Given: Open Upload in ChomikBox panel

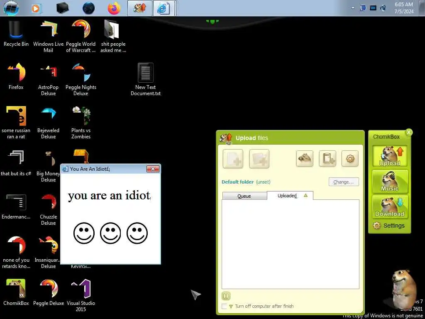Looking at the screenshot, I should pyautogui.click(x=390, y=156).
